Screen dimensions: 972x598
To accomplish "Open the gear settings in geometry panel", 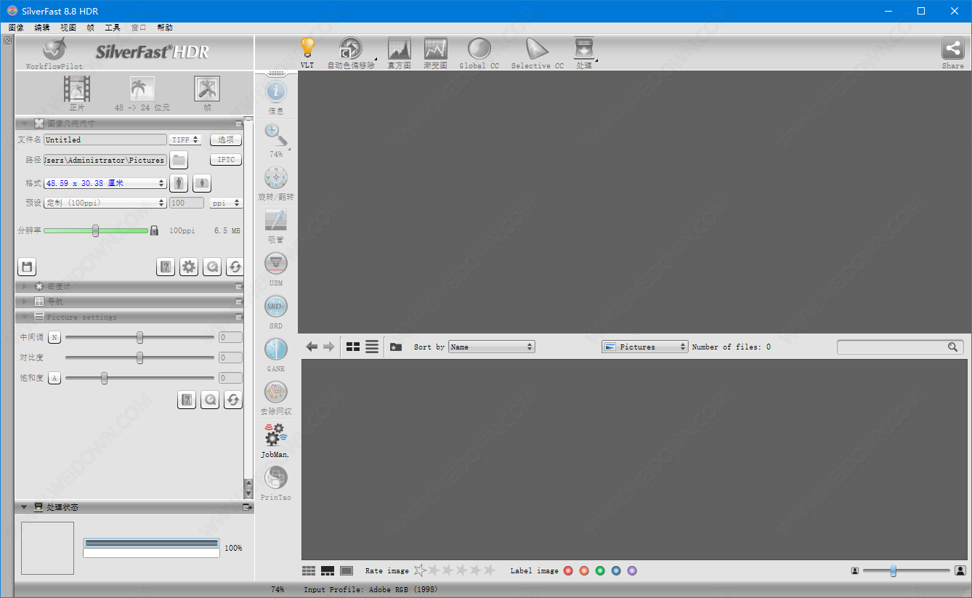I will point(189,267).
